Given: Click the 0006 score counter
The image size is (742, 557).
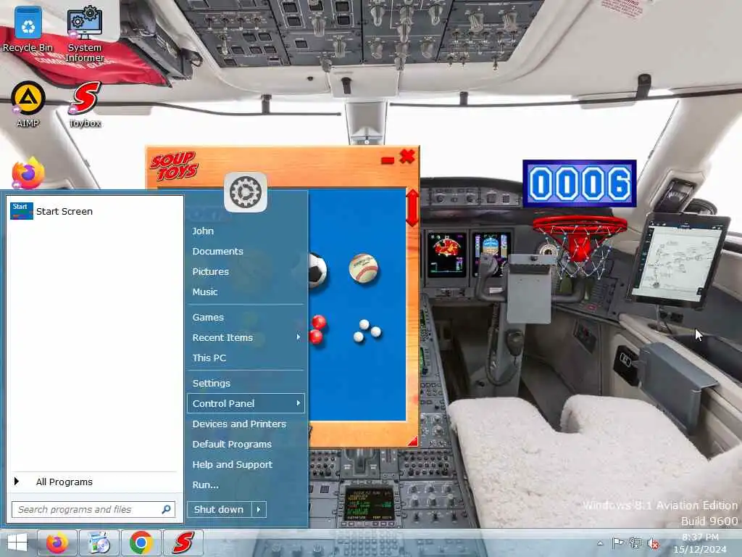Looking at the screenshot, I should point(579,183).
